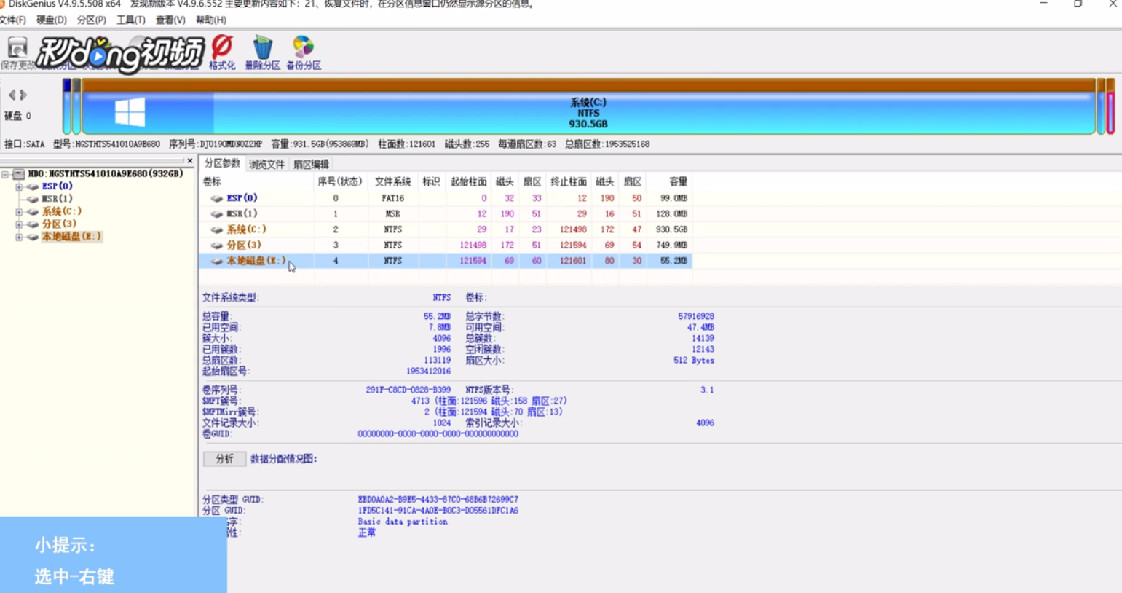This screenshot has width=1122, height=593.
Task: Go to previous disk with left arrow
Action: pos(12,95)
